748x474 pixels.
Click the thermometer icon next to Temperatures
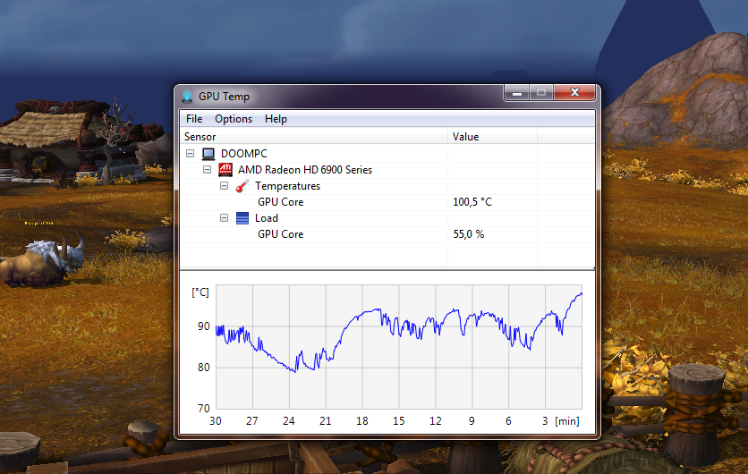[x=242, y=186]
